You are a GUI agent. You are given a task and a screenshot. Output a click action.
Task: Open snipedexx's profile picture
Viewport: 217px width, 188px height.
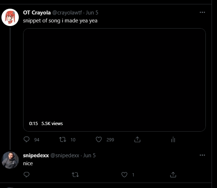10,160
